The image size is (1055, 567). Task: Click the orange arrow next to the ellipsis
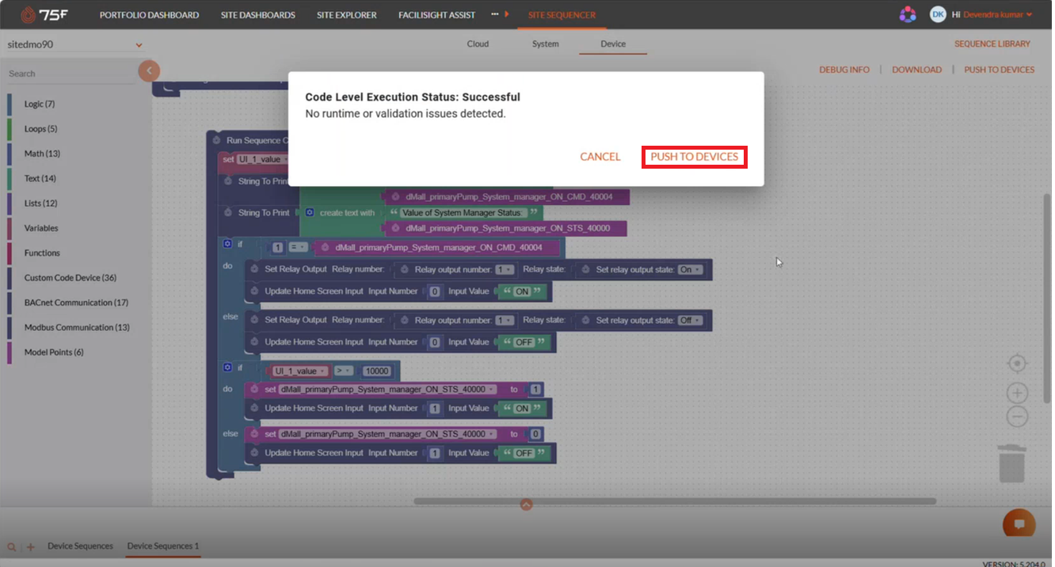(x=507, y=14)
